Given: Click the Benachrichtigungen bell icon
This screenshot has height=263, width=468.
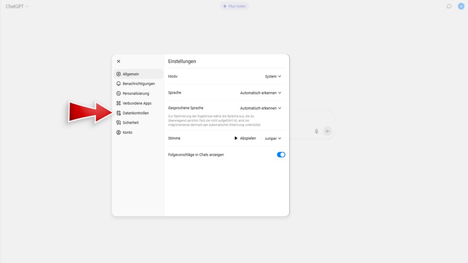Looking at the screenshot, I should [x=118, y=84].
